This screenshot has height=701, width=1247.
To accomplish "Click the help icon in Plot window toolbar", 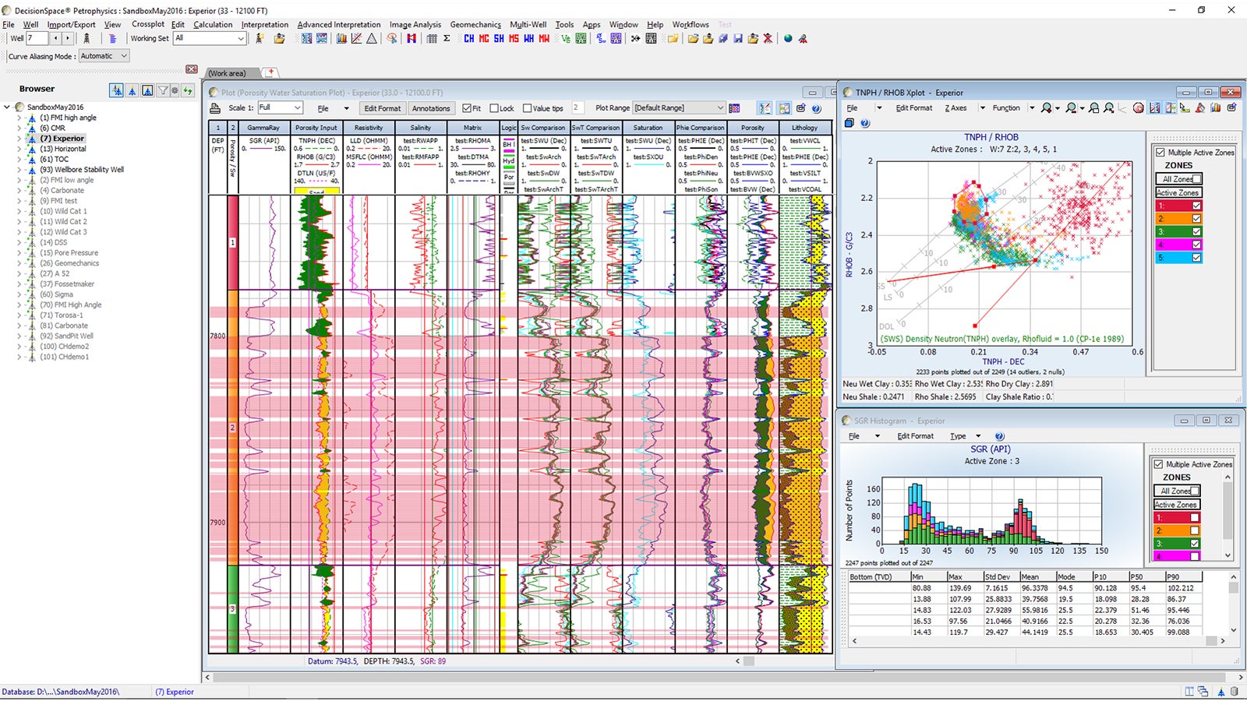I will [817, 108].
